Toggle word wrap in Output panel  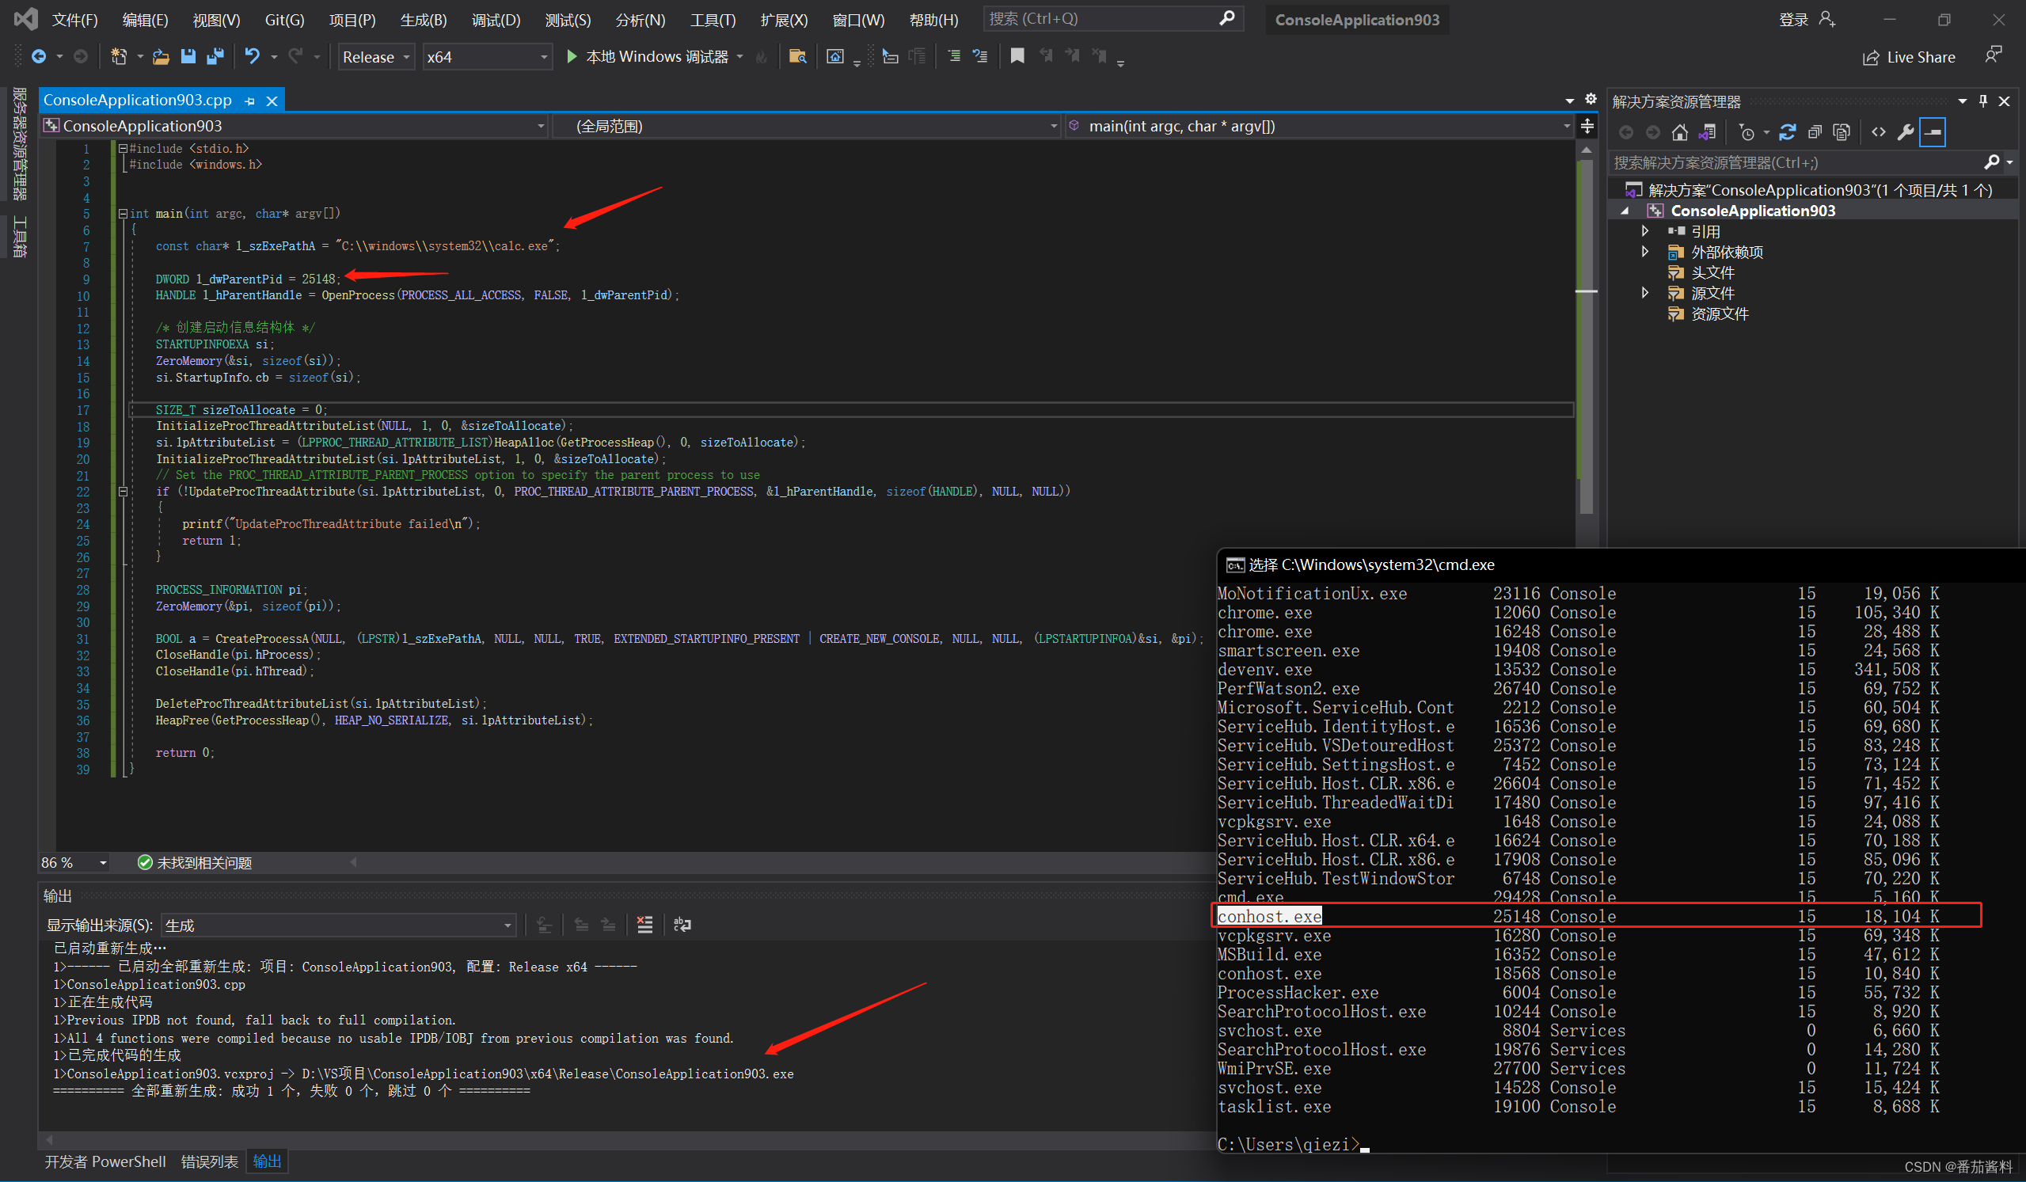[x=682, y=925]
